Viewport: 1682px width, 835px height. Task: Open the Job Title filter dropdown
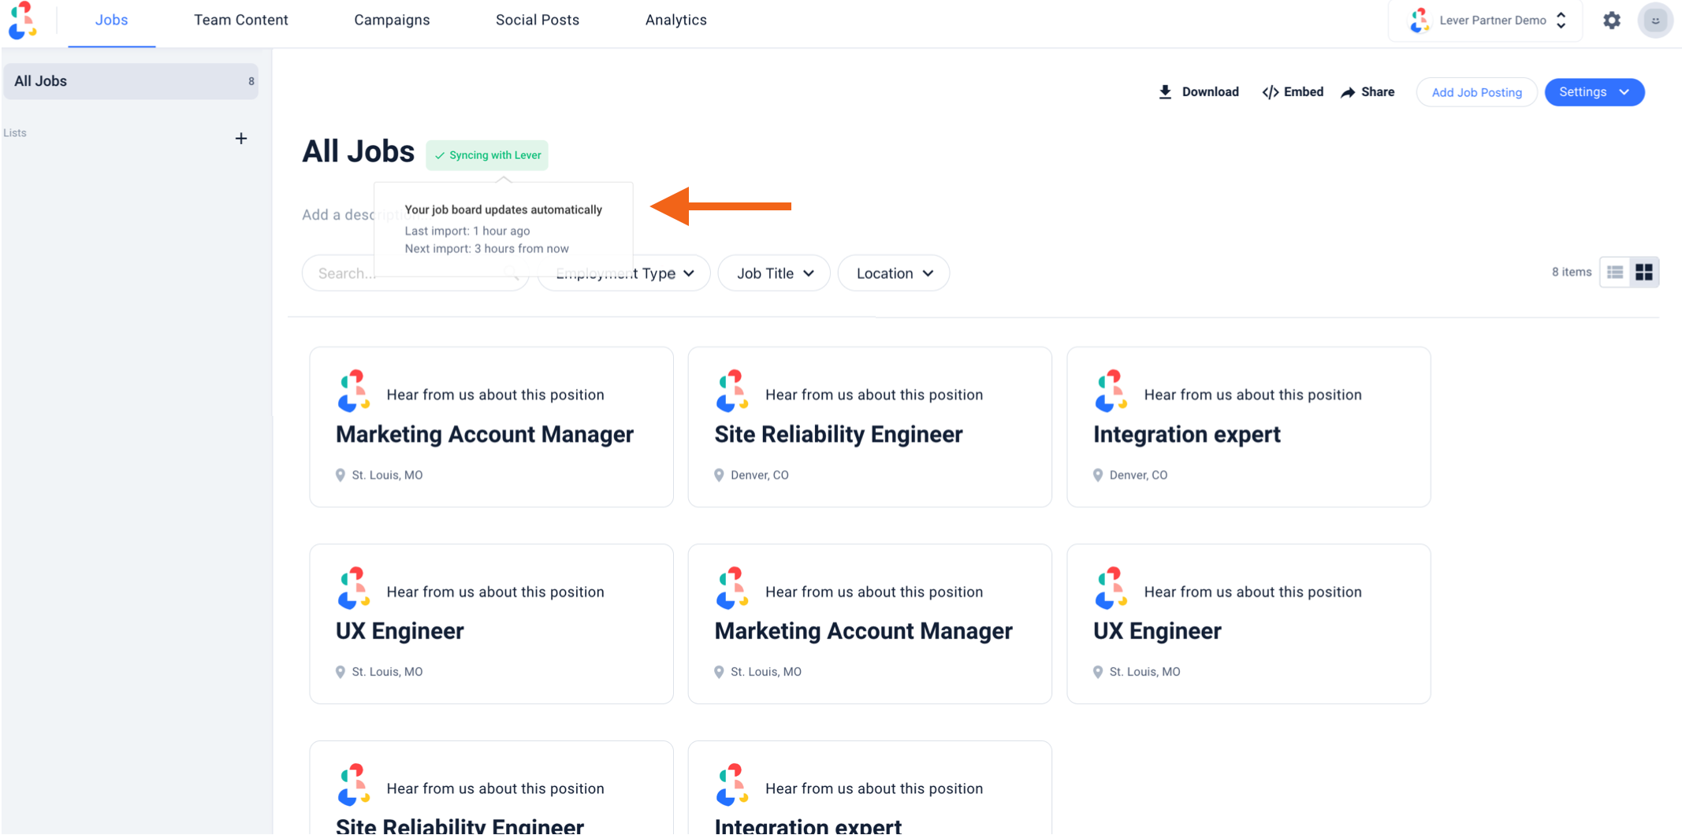click(774, 273)
